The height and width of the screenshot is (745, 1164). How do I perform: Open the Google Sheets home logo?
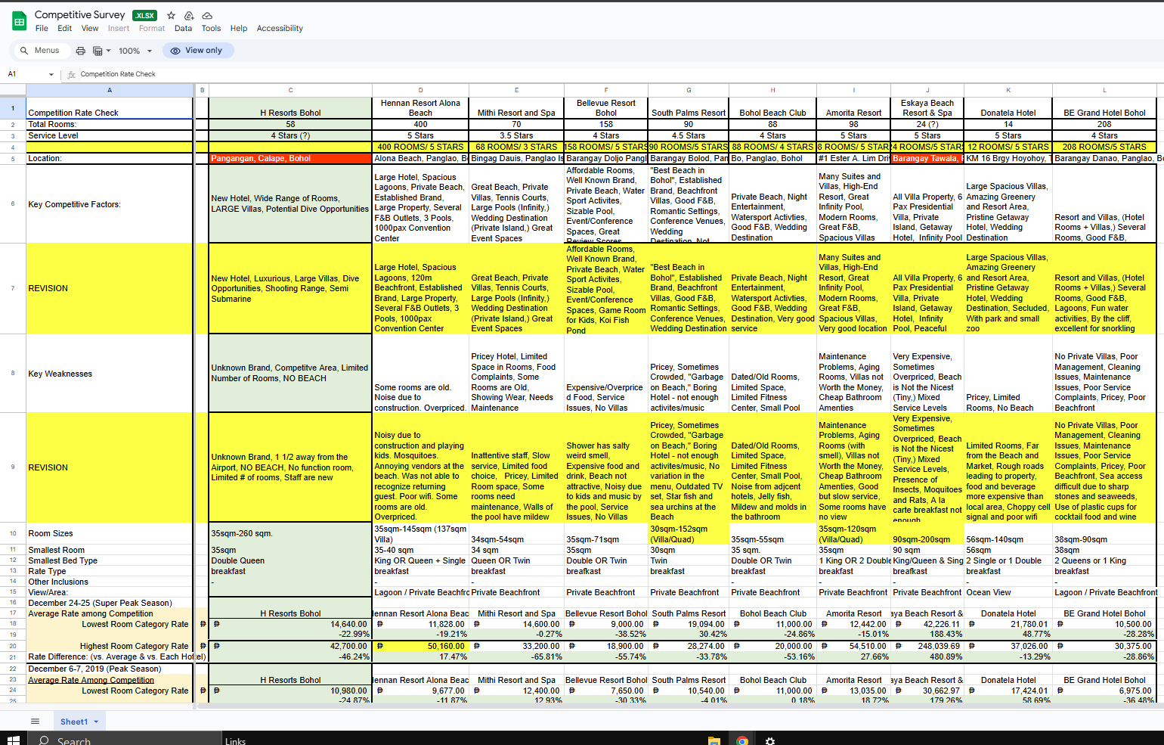(20, 21)
